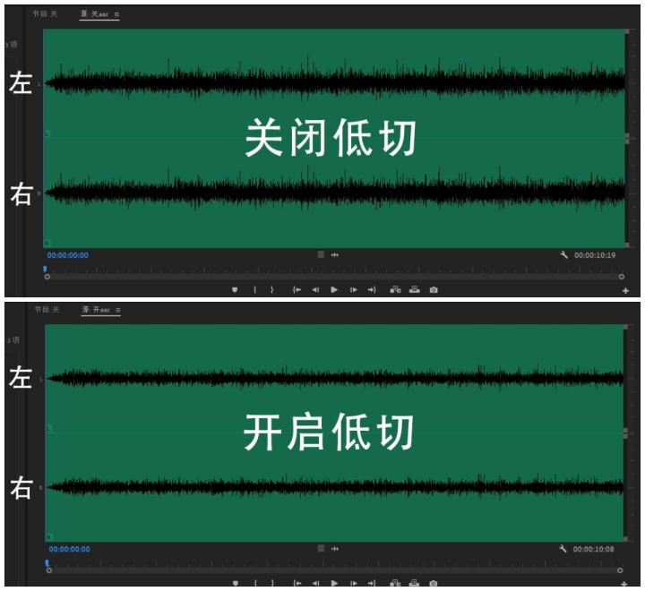Click Insert icon in top monitor

(x=395, y=290)
